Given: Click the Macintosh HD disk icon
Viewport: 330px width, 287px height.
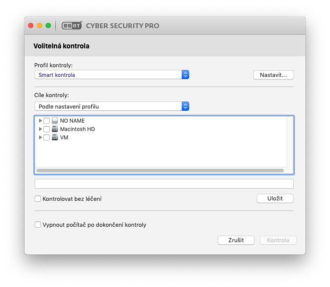Looking at the screenshot, I should (55, 129).
